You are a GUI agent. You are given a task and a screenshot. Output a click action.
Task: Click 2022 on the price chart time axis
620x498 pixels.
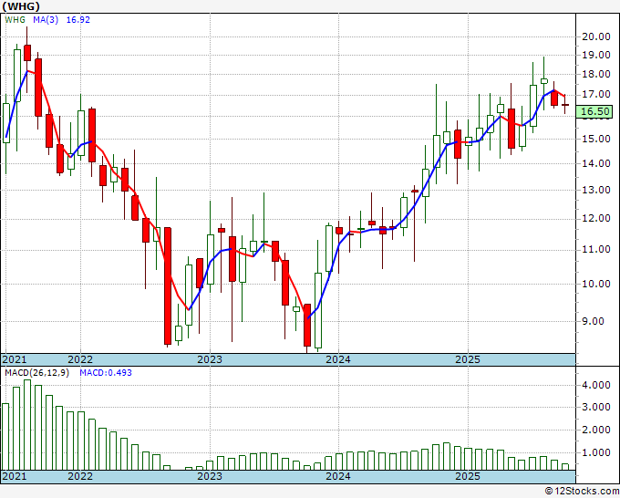click(80, 359)
